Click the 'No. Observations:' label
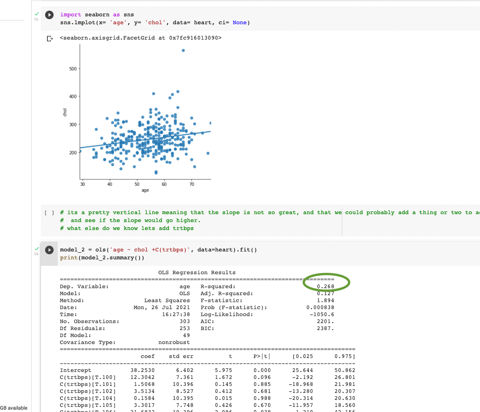This screenshot has width=480, height=412. click(89, 321)
